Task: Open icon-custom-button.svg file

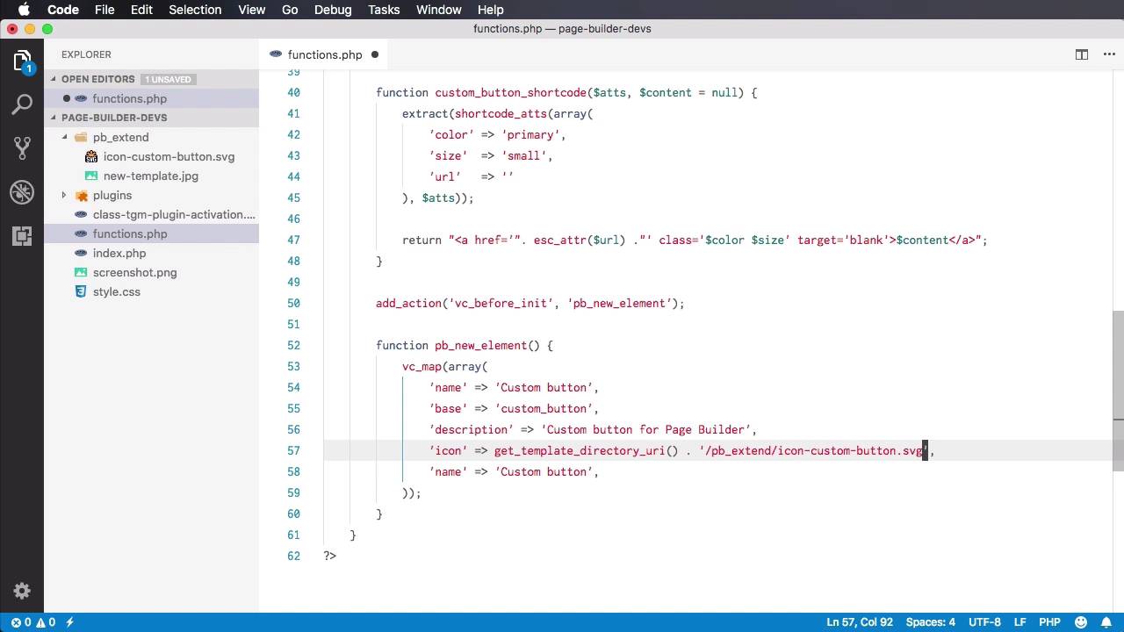Action: click(x=169, y=156)
